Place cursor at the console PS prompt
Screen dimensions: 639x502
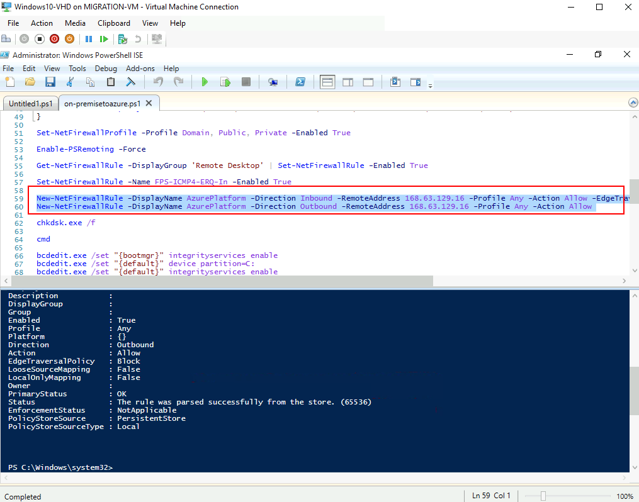coord(60,467)
